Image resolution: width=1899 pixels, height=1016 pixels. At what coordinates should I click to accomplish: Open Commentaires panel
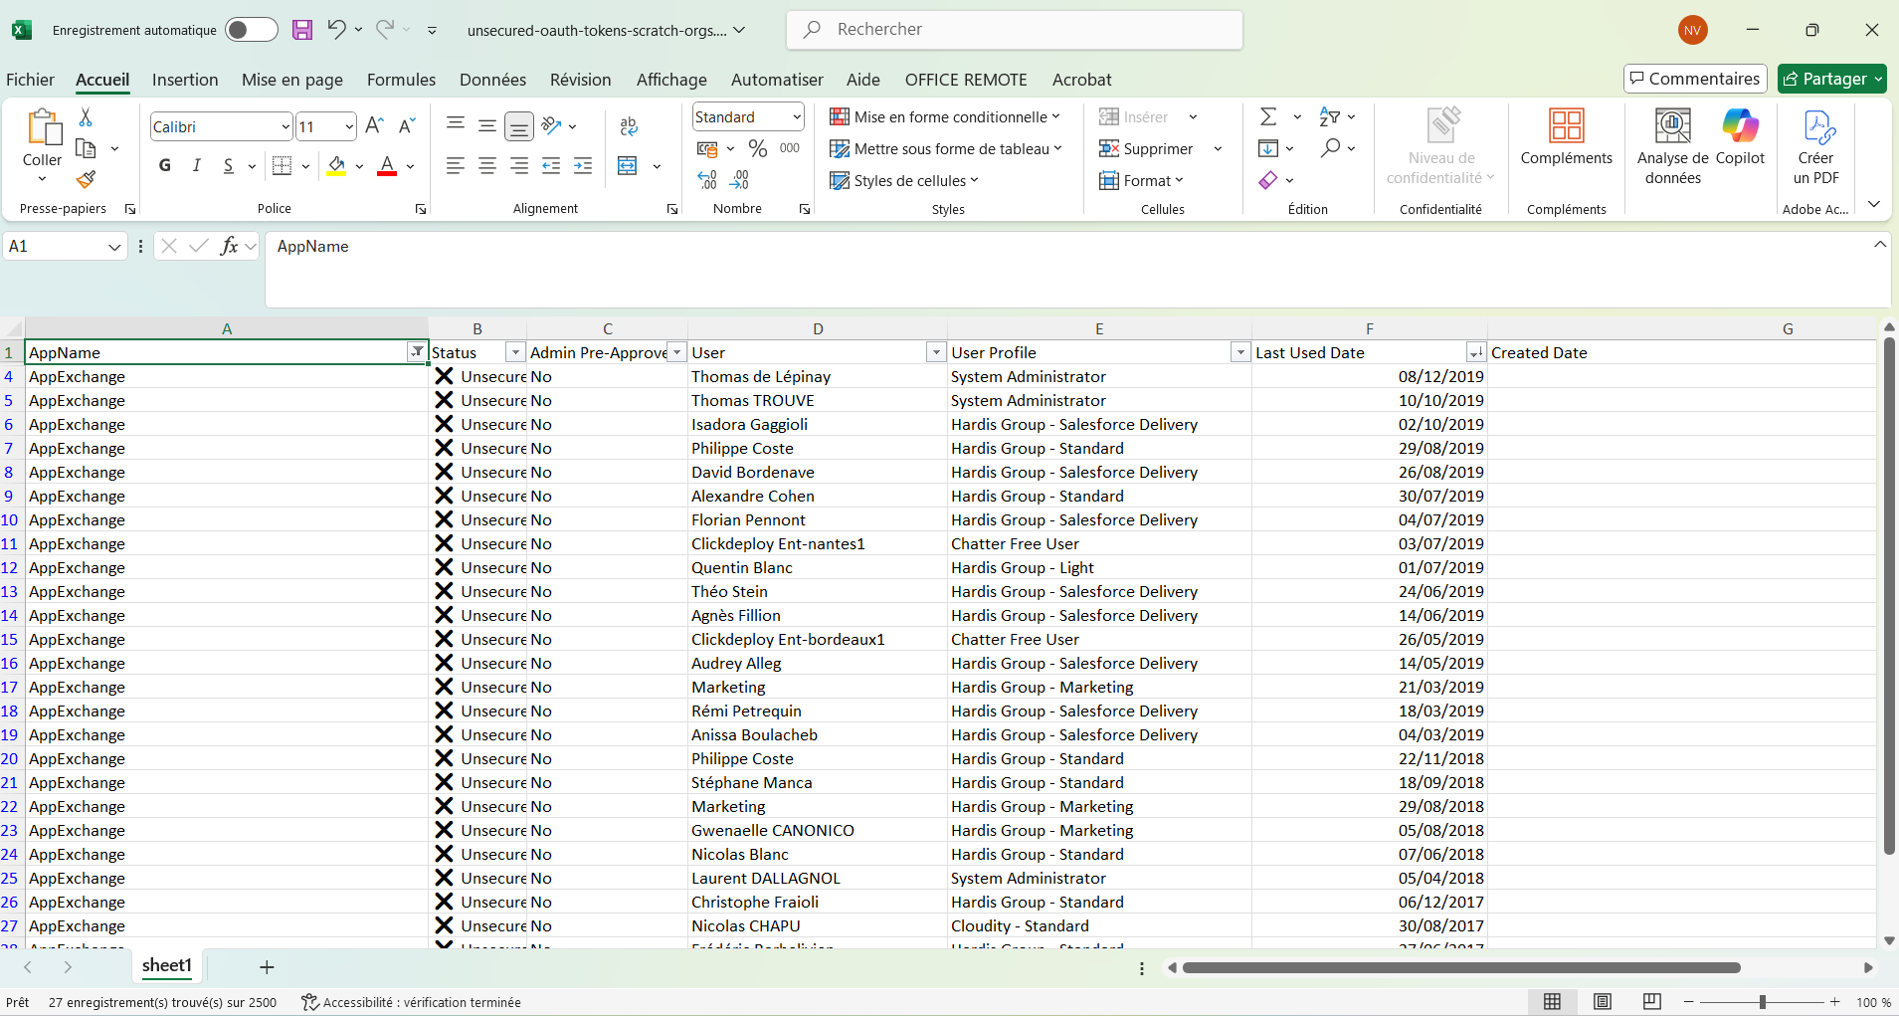coord(1694,79)
